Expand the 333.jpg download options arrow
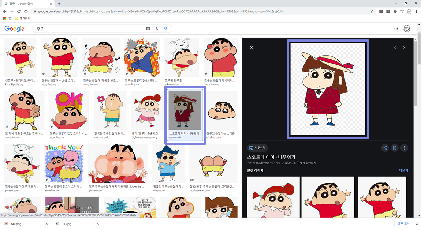 98,224
